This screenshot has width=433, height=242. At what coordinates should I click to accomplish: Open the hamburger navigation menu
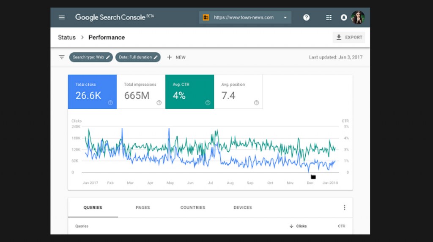click(62, 17)
